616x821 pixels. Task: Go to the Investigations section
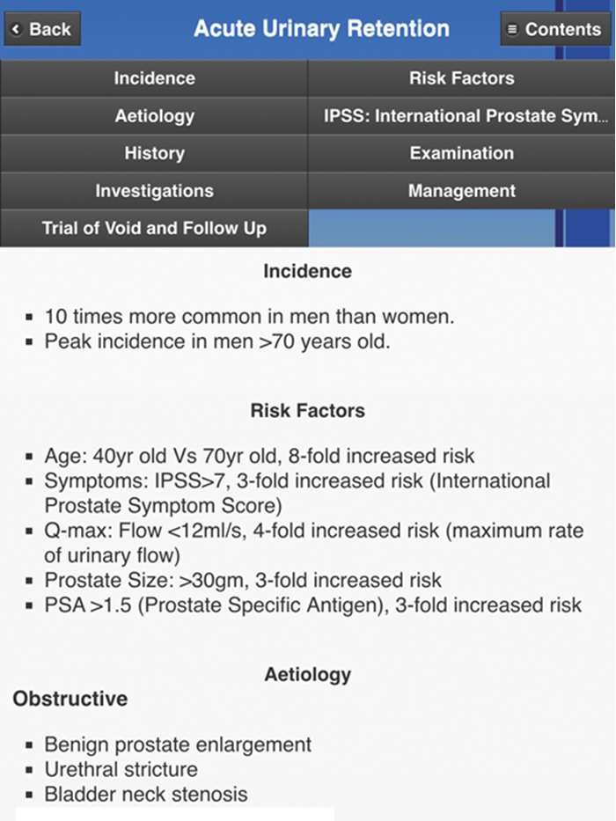pyautogui.click(x=154, y=190)
